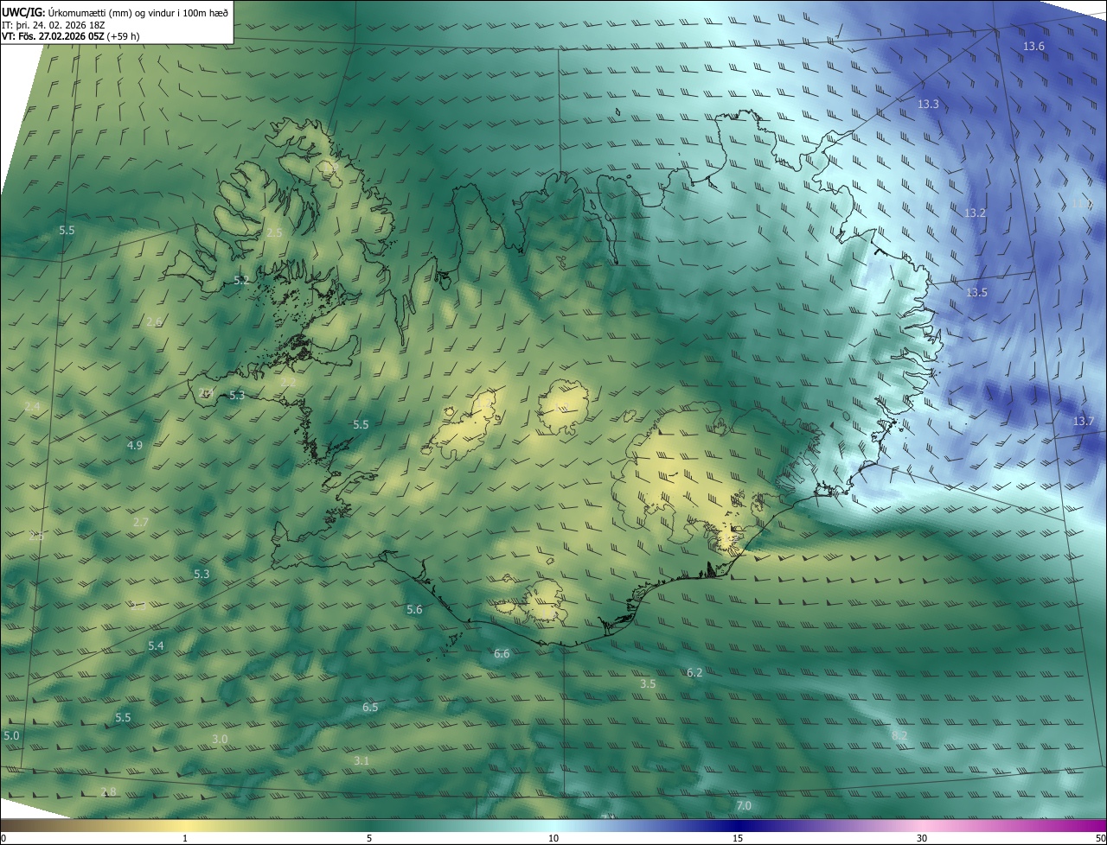Screen dimensions: 1107x845
Task: Click the 2.8 value label
Action: tap(108, 791)
